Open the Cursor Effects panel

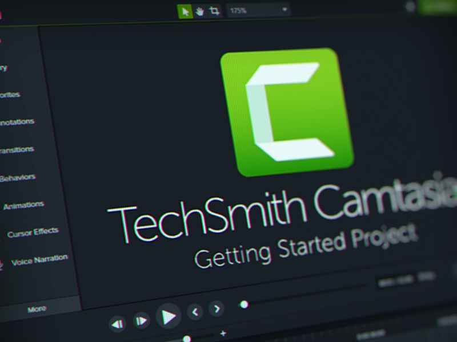tap(33, 230)
